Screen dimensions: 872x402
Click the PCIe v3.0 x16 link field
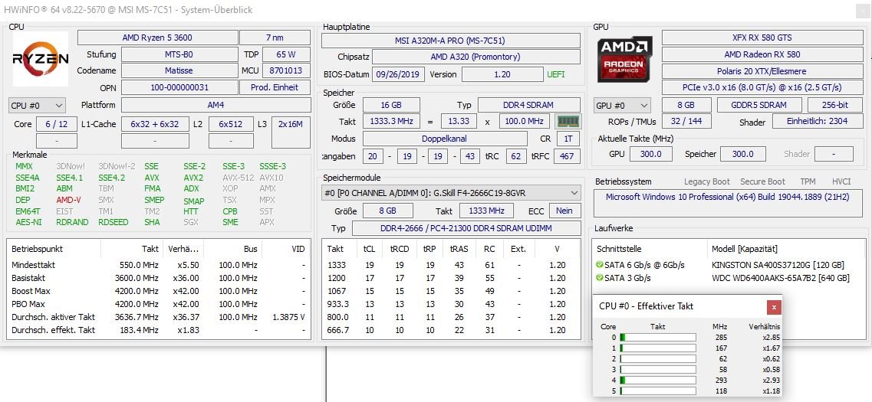(x=762, y=87)
